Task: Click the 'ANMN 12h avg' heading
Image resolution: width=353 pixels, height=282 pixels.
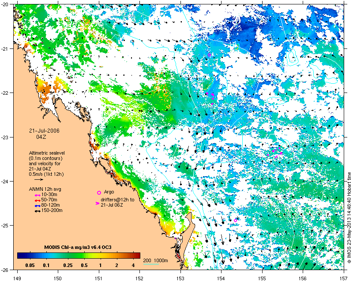Action: coord(45,189)
